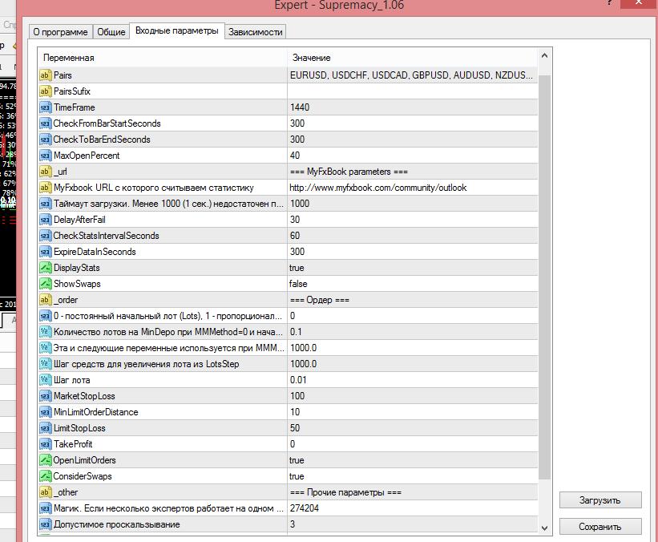This screenshot has height=542, width=658.
Task: Toggle OpenLimitOrders value true
Action: point(413,460)
